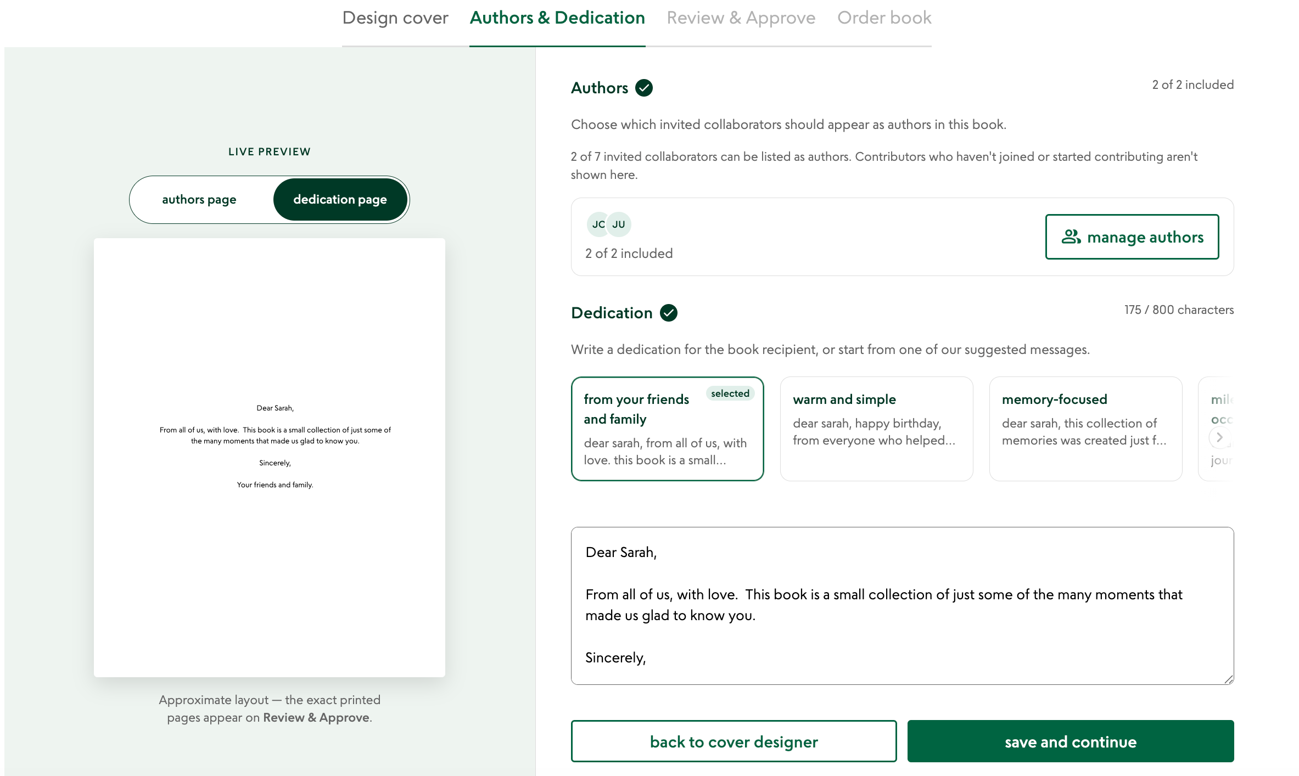Switch preview to dedication page
Image resolution: width=1299 pixels, height=776 pixels.
coord(340,200)
